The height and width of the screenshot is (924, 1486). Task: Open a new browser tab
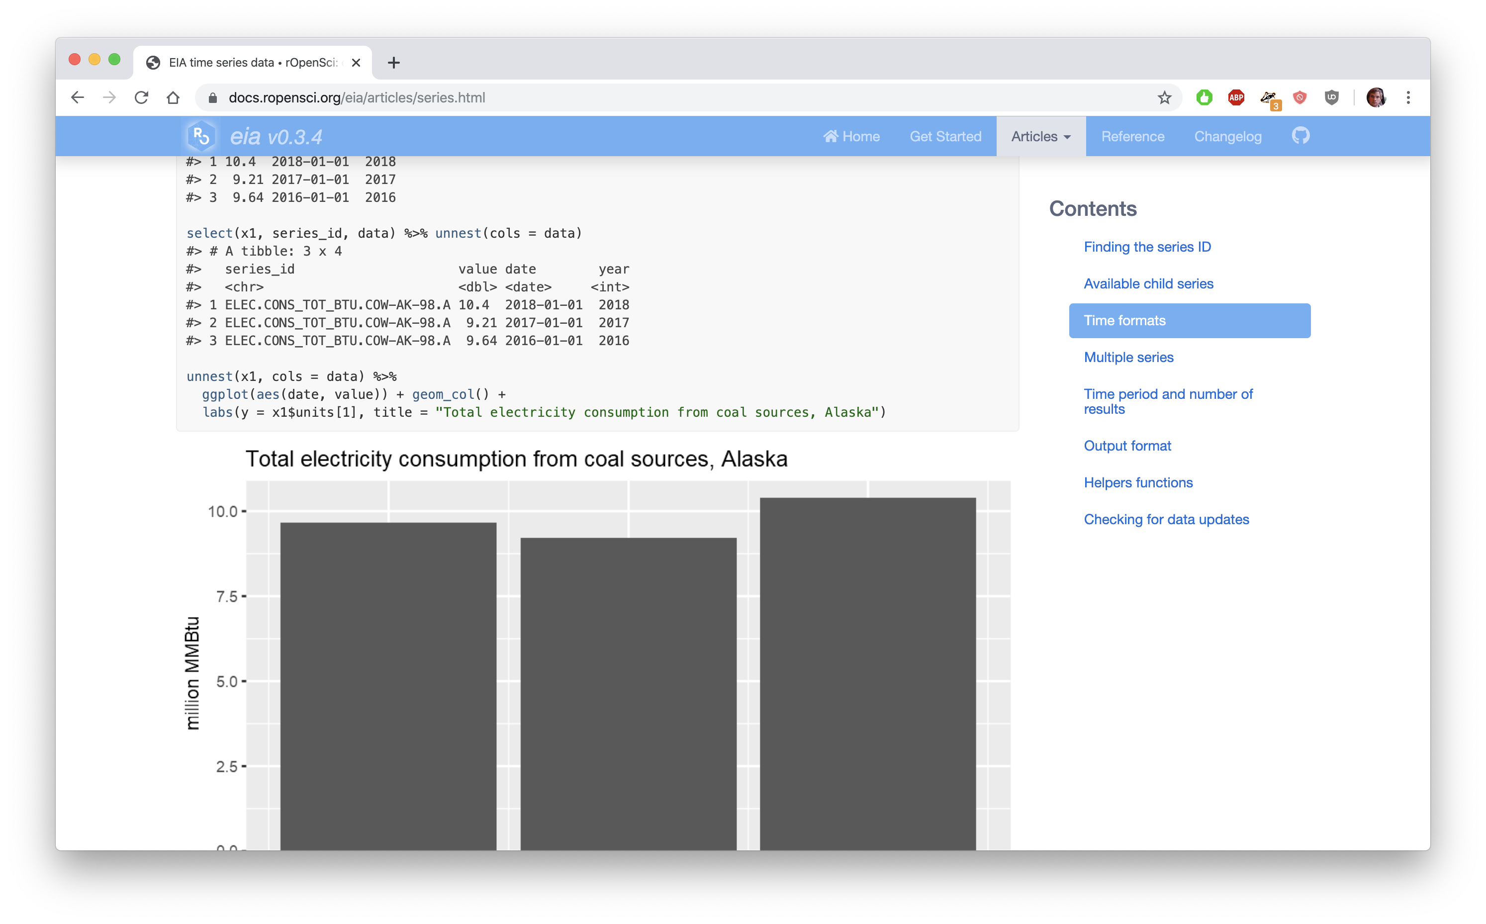393,62
